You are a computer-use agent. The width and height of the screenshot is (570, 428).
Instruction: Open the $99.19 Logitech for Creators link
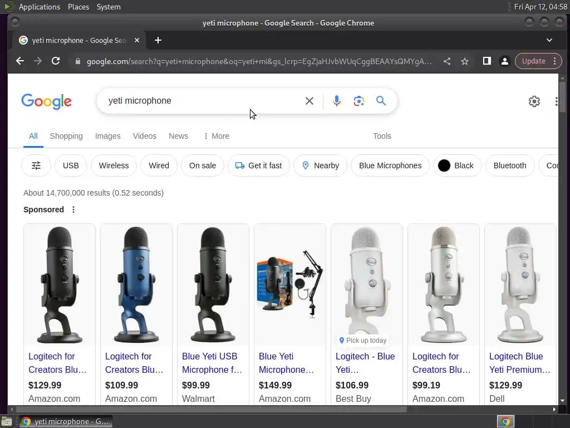(x=441, y=363)
